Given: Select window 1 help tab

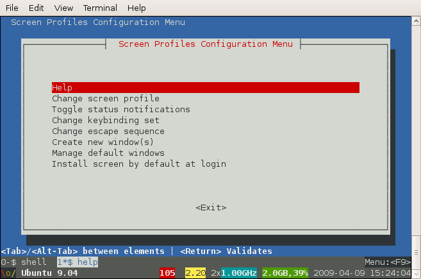Looking at the screenshot, I should click(78, 262).
